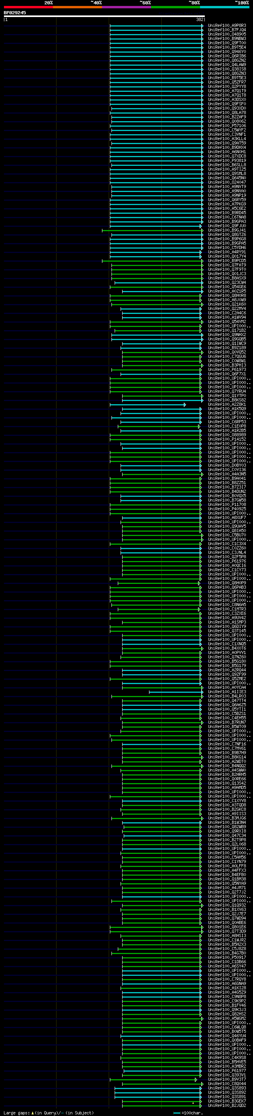Open hit UniRef100_A7Q1T8
This screenshot has height=1116, width=253.
(227, 95)
